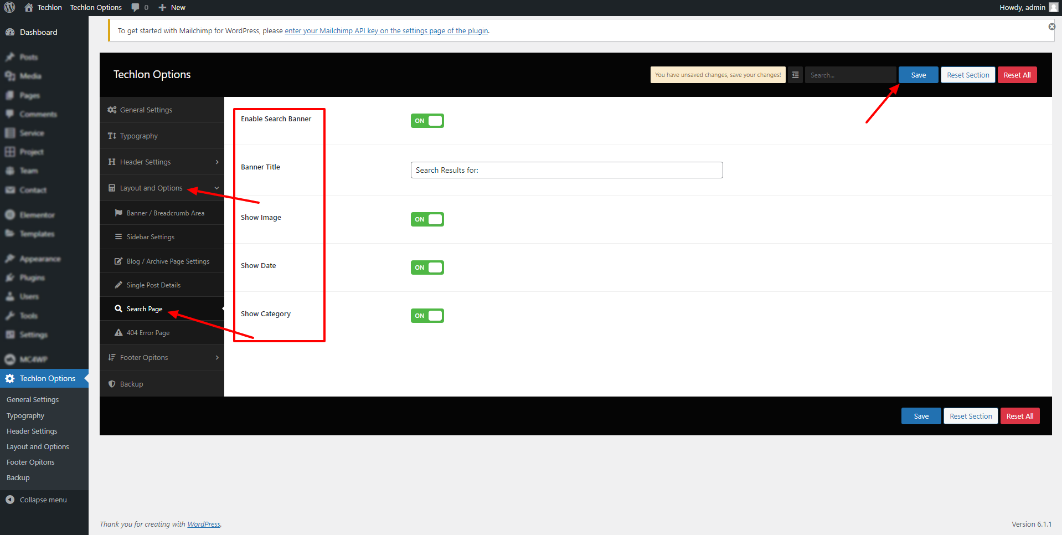1062x535 pixels.
Task: Click the Banner Title text field
Action: click(x=566, y=170)
